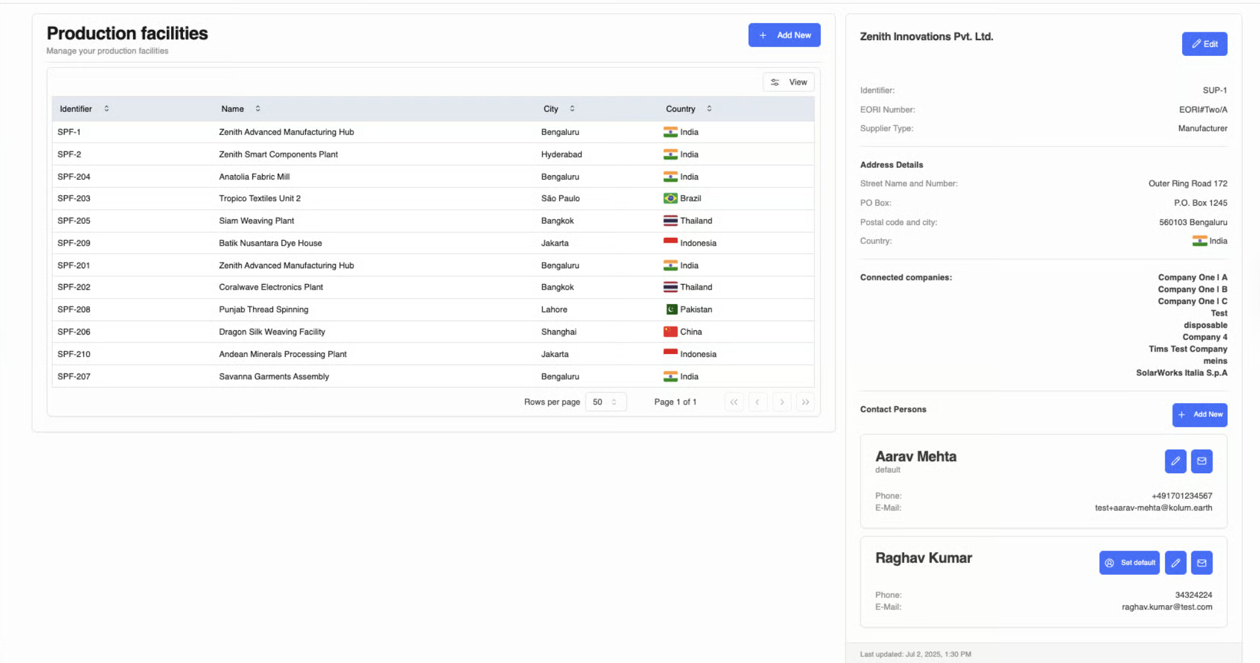Jump to the last page of results
1260x663 pixels.
coord(805,402)
